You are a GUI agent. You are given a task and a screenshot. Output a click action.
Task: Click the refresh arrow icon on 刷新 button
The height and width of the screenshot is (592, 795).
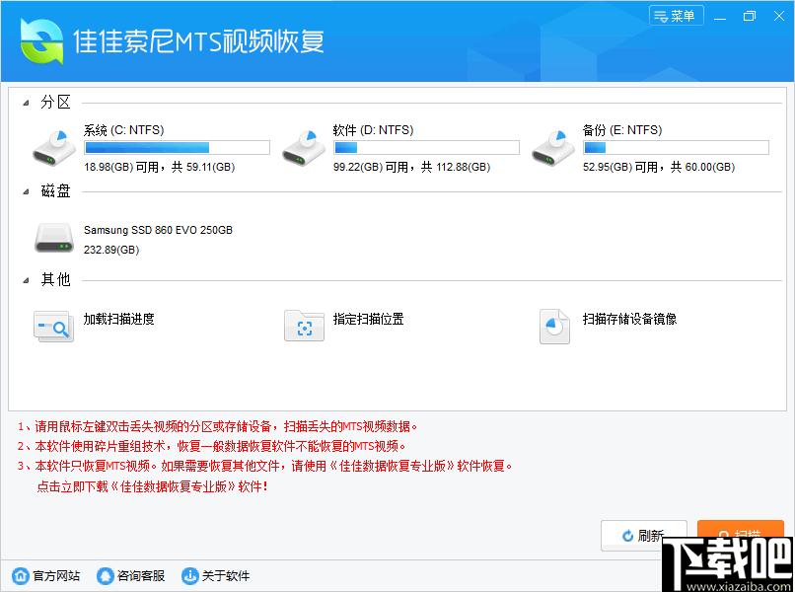click(627, 536)
